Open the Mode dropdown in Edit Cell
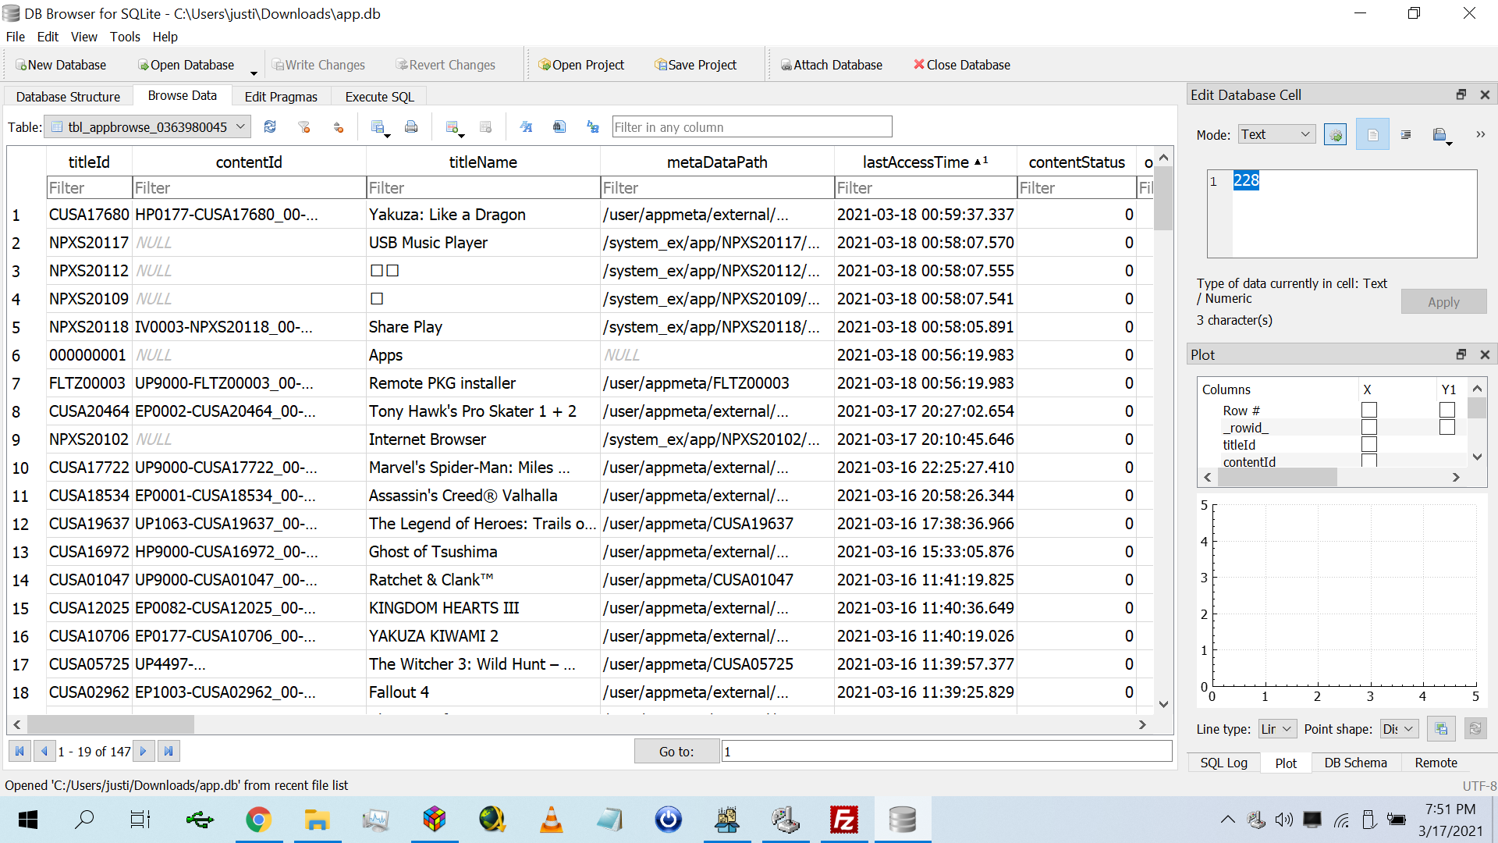Image resolution: width=1498 pixels, height=843 pixels. tap(1277, 134)
